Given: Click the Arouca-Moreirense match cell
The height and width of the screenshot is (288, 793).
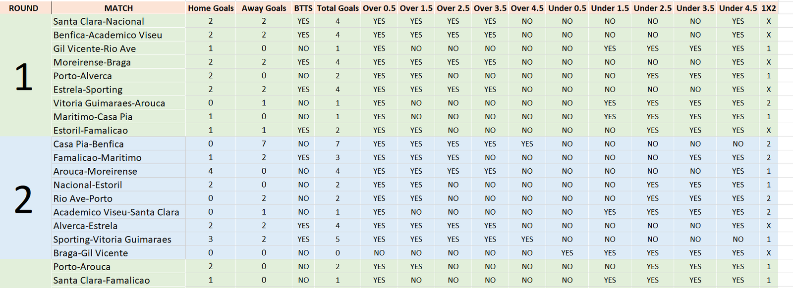Looking at the screenshot, I should click(118, 171).
